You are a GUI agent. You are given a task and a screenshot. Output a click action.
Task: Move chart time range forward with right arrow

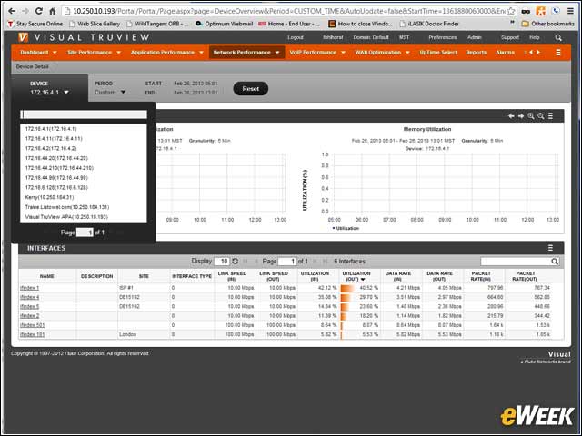[x=521, y=116]
